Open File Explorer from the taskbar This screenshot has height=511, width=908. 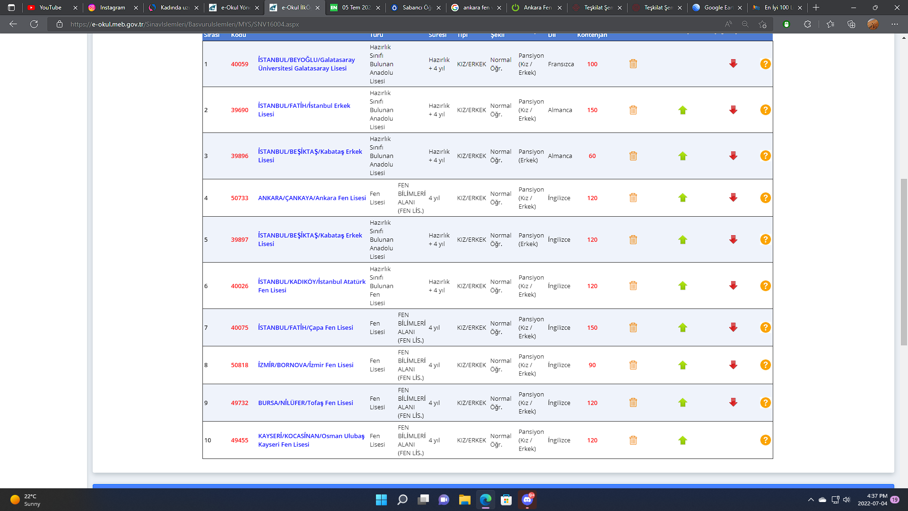coord(464,500)
